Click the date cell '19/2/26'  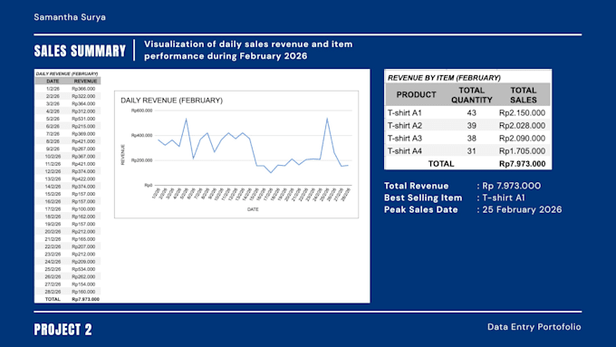pos(53,224)
